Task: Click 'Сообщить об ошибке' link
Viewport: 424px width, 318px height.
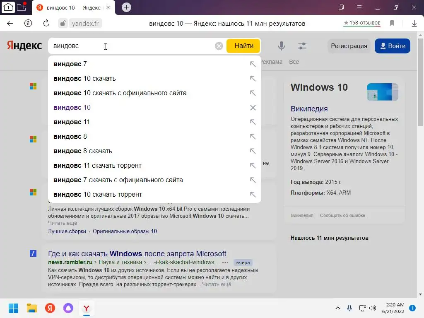Action: pyautogui.click(x=342, y=215)
